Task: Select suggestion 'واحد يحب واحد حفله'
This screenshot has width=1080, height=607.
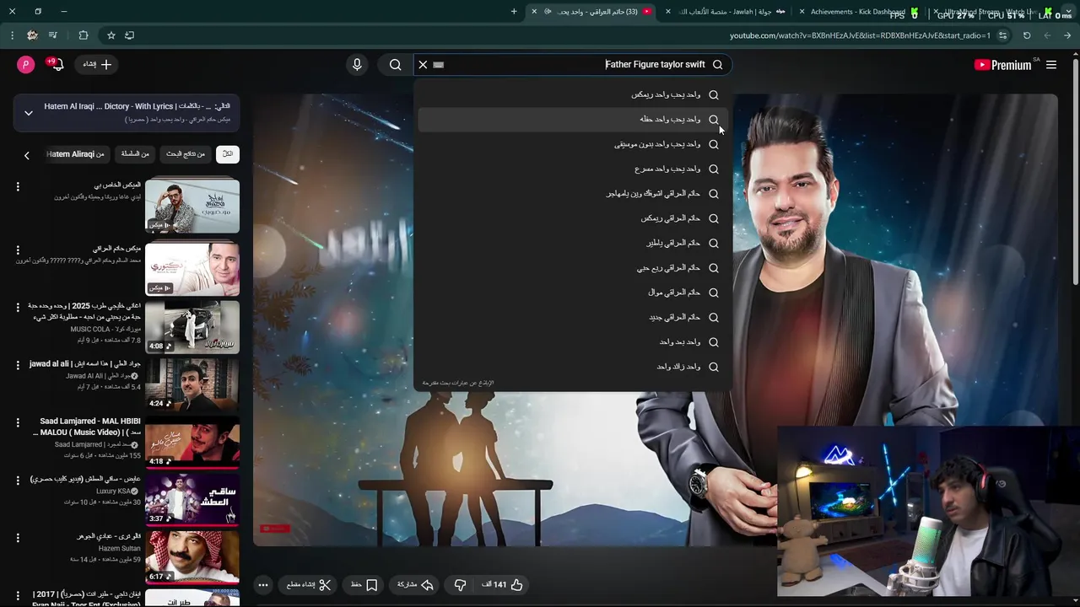Action: click(x=573, y=119)
